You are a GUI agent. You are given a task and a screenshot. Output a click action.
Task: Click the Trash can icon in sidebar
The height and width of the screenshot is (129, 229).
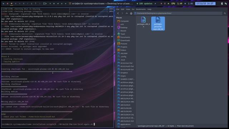tap(118, 34)
